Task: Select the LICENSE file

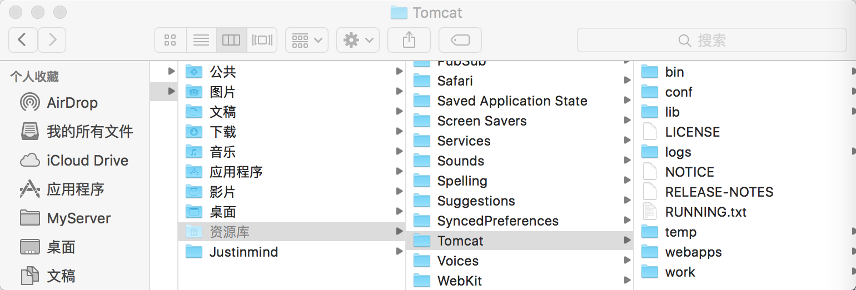Action: click(x=745, y=132)
